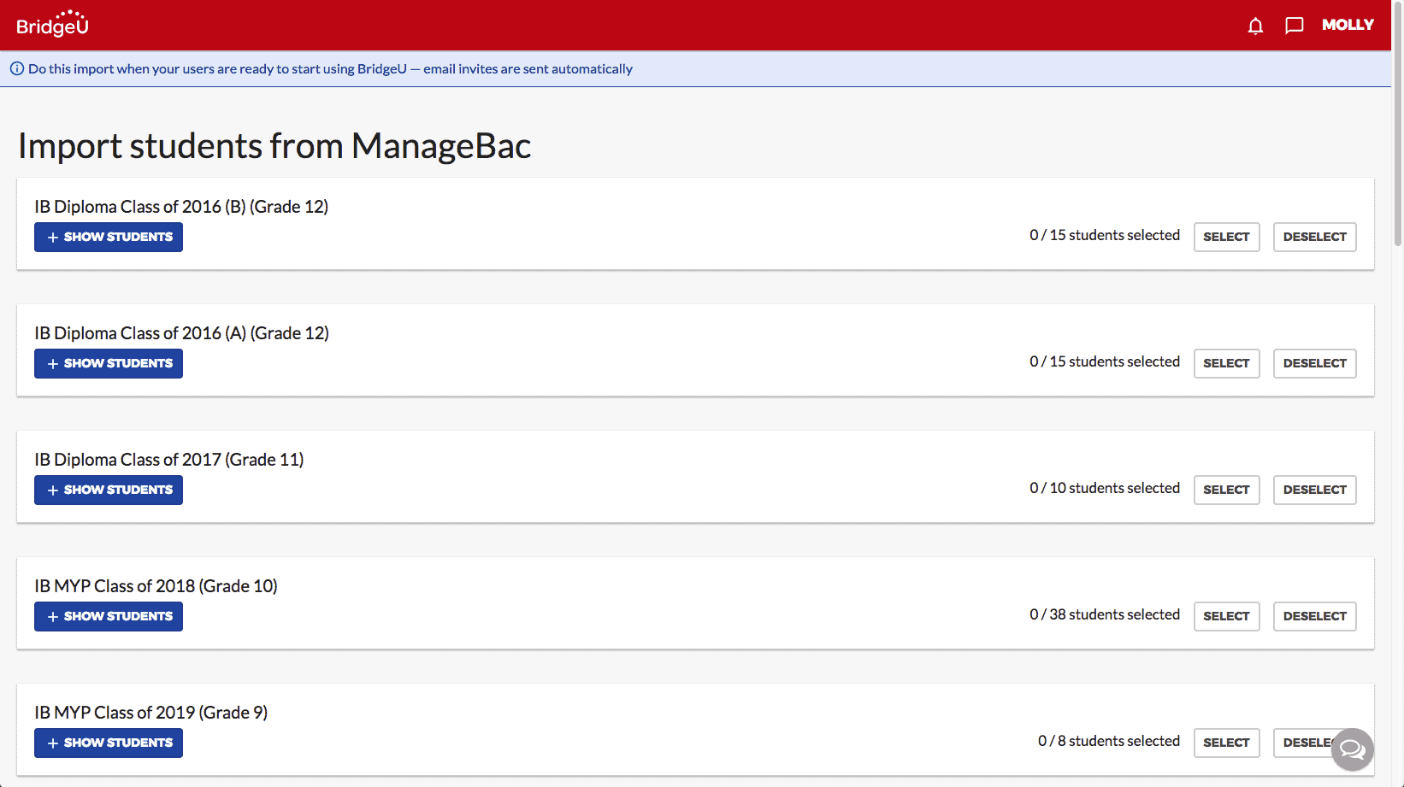The height and width of the screenshot is (787, 1404).
Task: Expand student list for IB Diploma 2017
Action: 109,490
